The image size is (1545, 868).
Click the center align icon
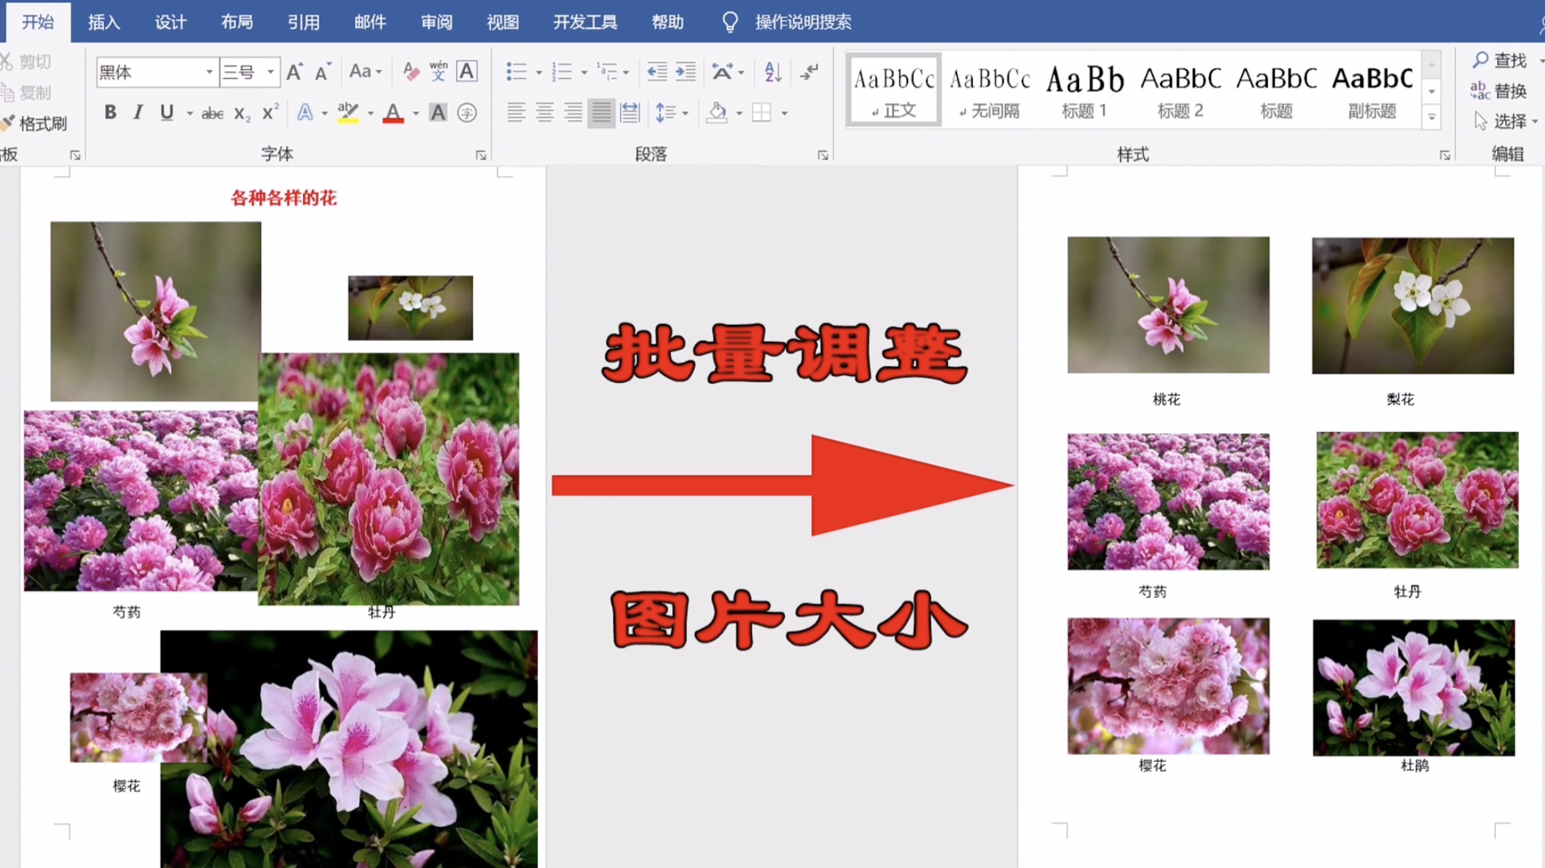click(544, 113)
